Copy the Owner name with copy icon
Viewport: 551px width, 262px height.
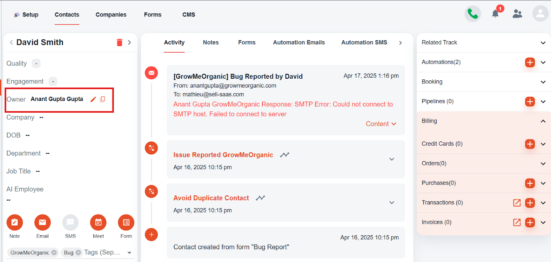tap(102, 99)
